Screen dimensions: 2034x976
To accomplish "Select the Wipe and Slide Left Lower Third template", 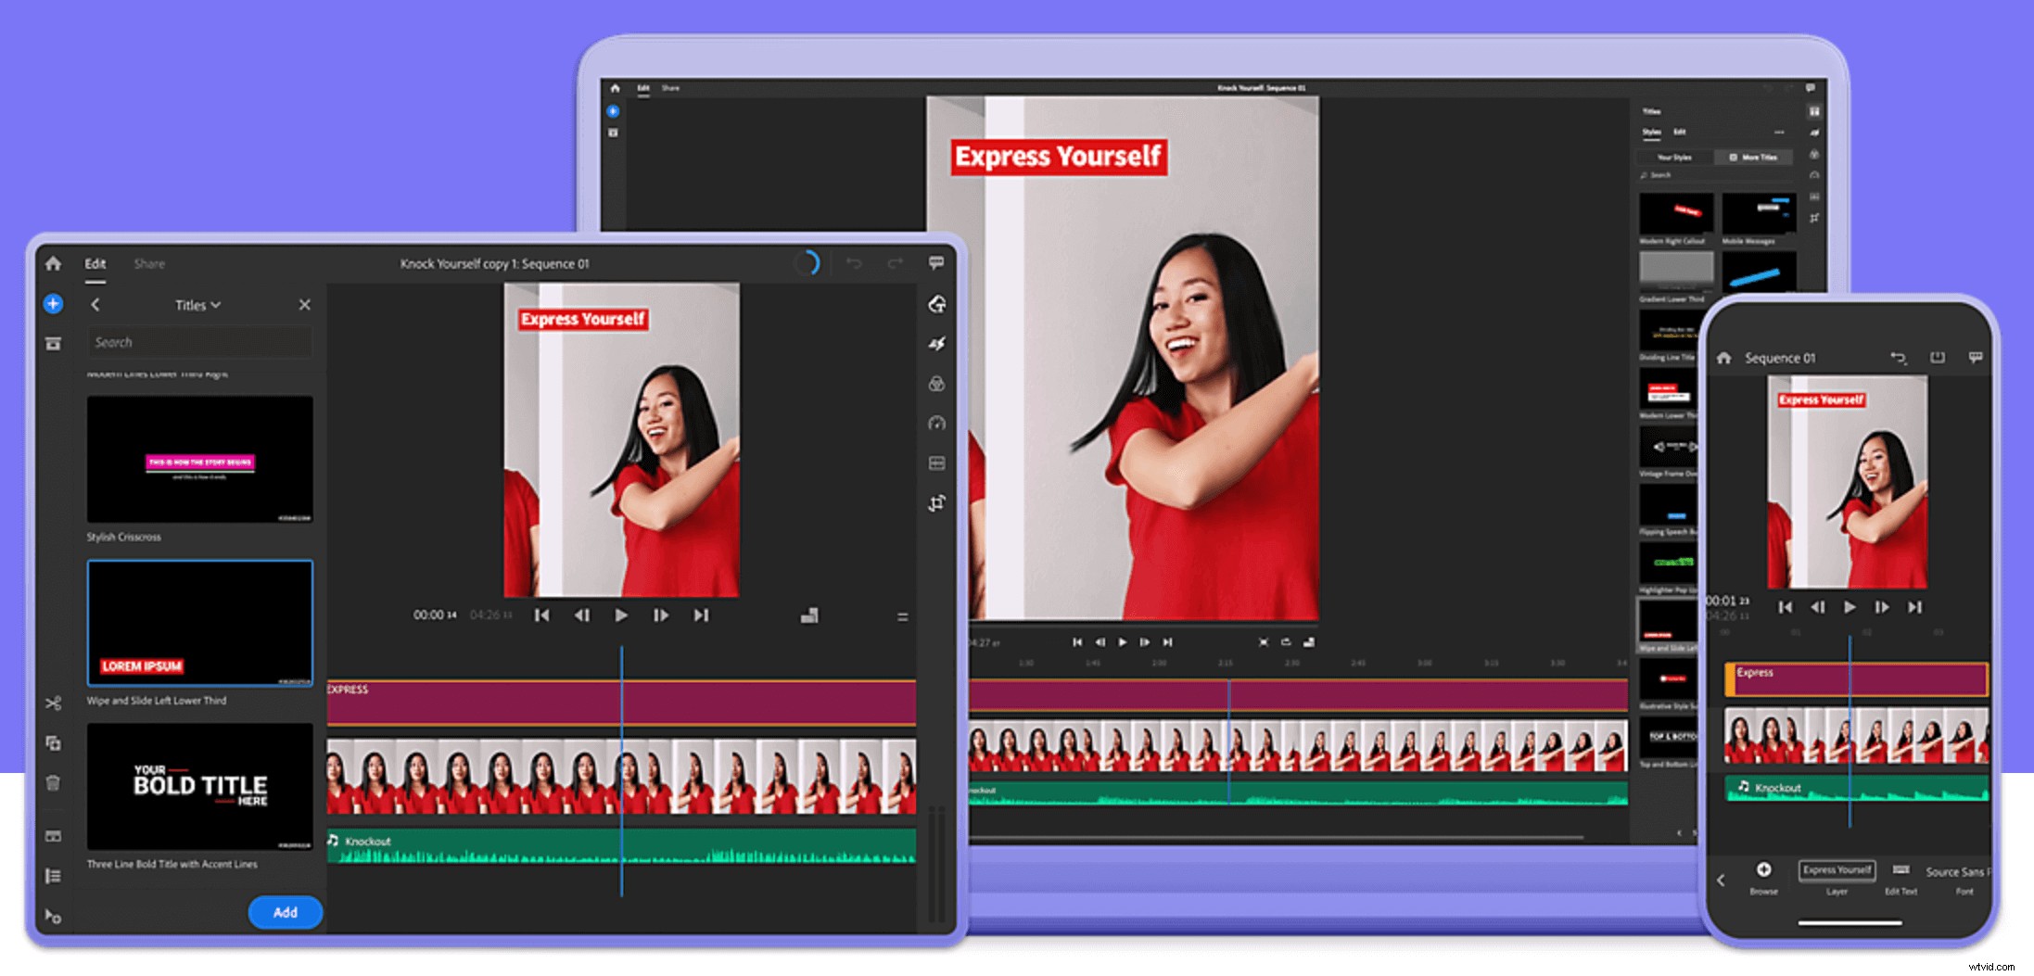I will [199, 623].
